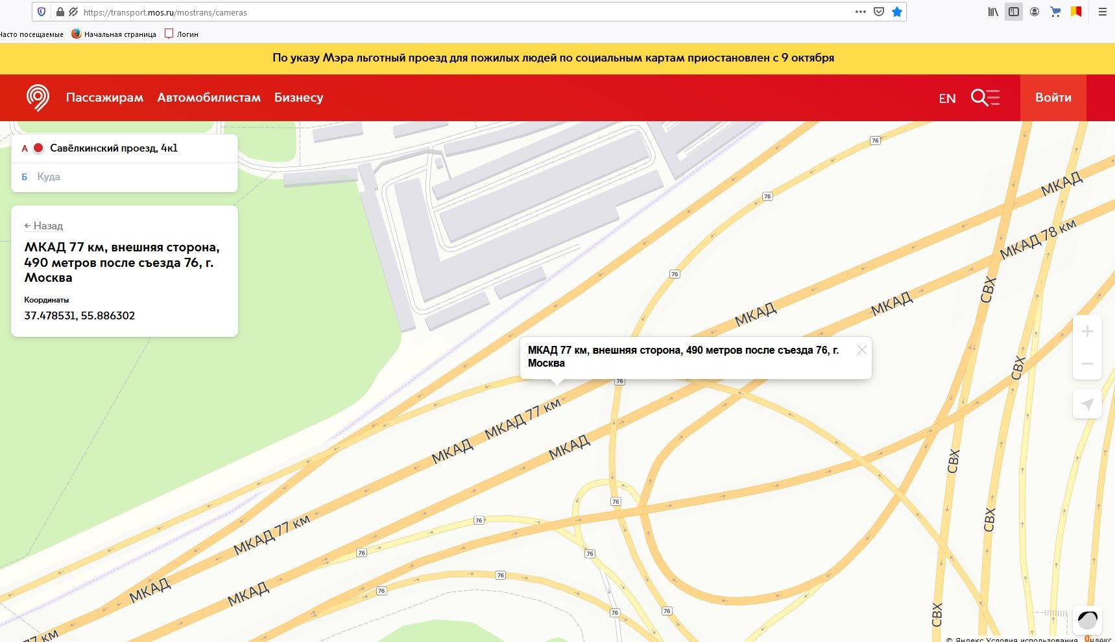This screenshot has width=1115, height=642.
Task: Open the Firefox library icon
Action: click(992, 12)
